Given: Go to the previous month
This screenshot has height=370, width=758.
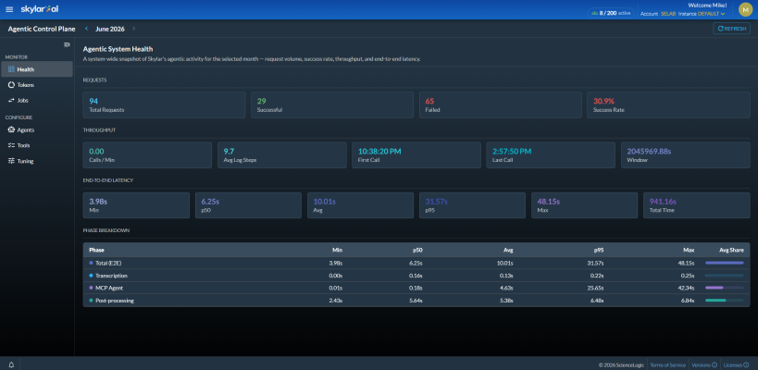Looking at the screenshot, I should coord(86,29).
